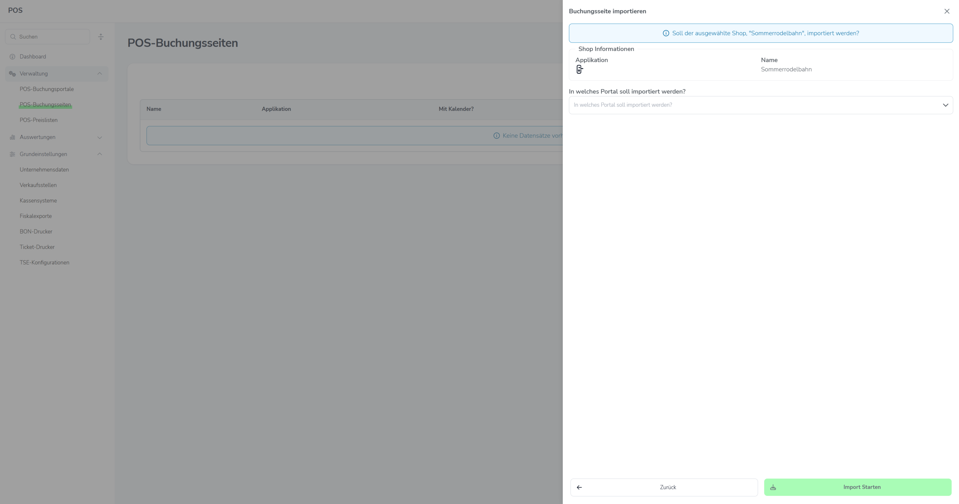Open Ticket-Drucker settings
The image size is (959, 504).
[37, 247]
